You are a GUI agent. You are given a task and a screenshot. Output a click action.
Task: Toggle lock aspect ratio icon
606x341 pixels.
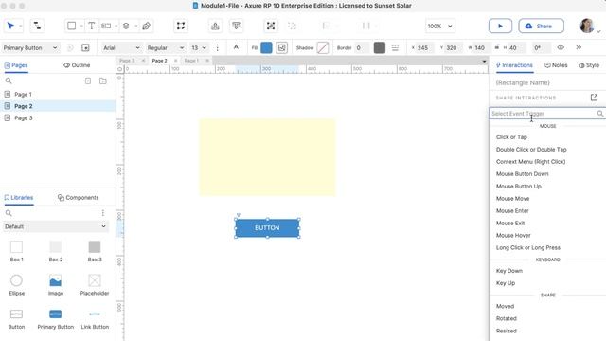[x=496, y=47]
